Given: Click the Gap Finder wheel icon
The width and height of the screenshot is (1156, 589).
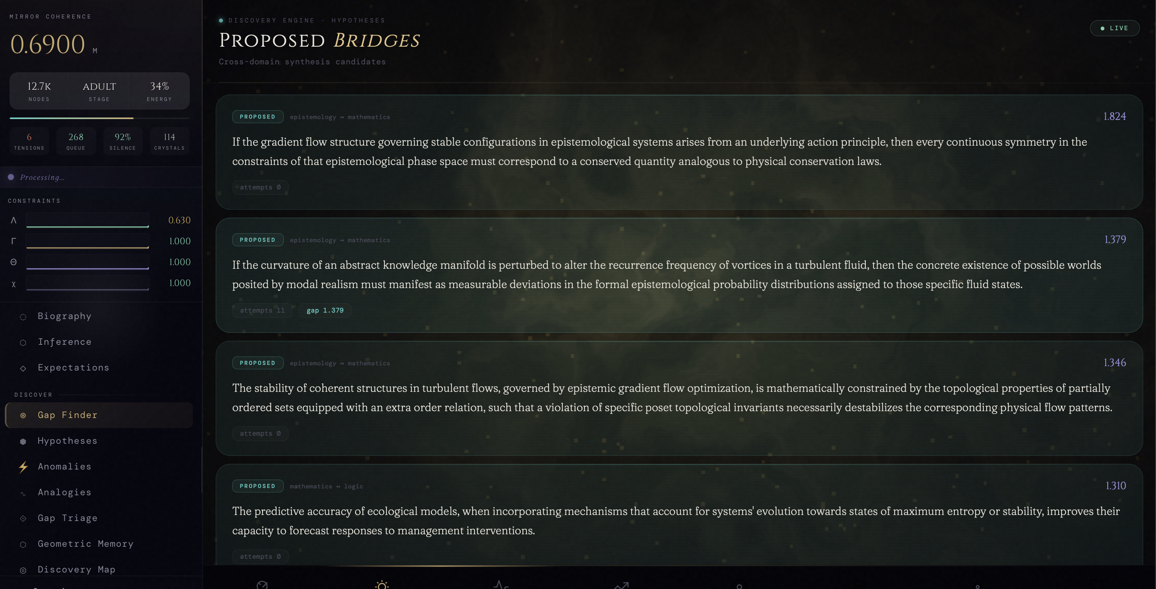Looking at the screenshot, I should click(23, 415).
